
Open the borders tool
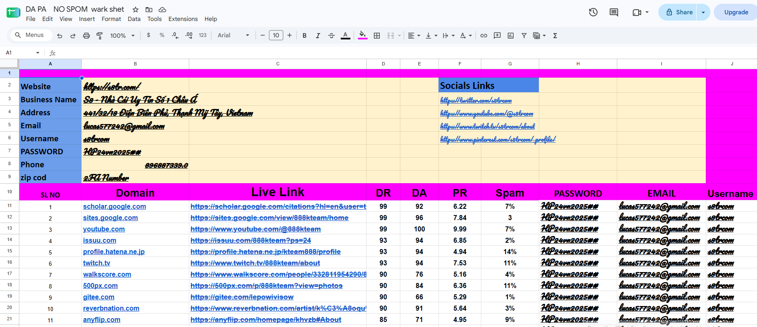(377, 36)
